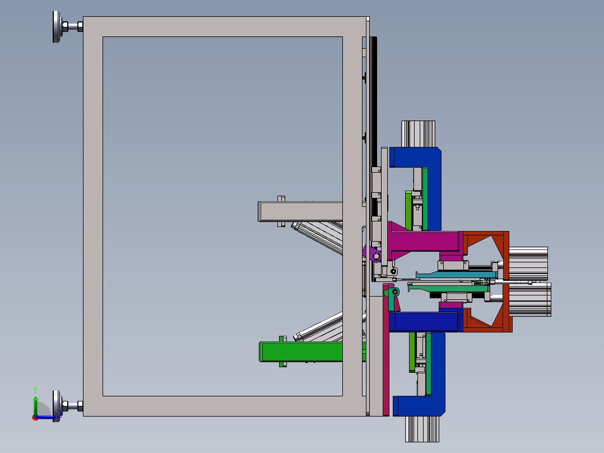Select the teal gripper plate
604x453 pixels.
pyautogui.click(x=457, y=275)
